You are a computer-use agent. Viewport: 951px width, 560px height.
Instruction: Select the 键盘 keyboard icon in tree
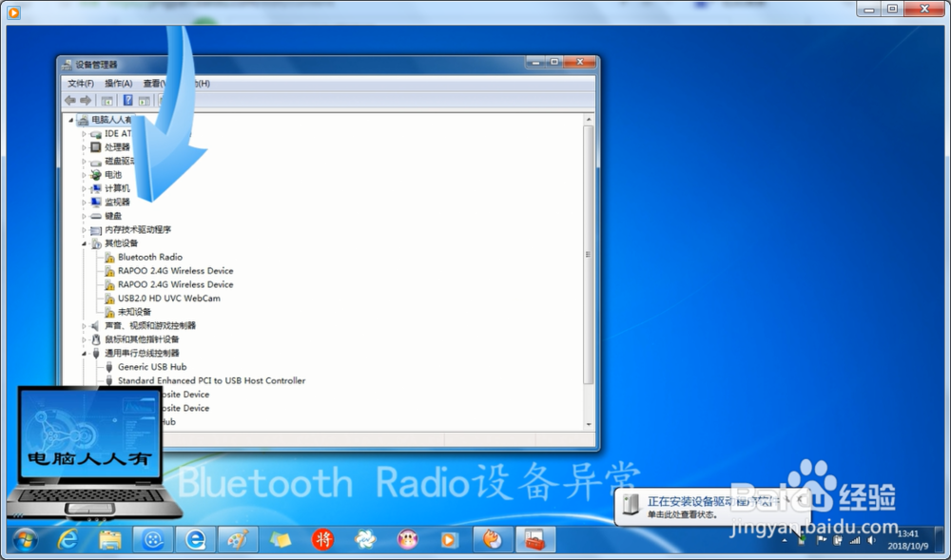[96, 216]
